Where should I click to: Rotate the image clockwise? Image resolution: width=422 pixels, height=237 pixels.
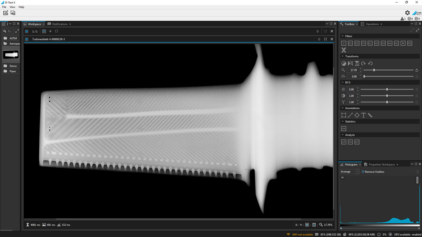click(x=364, y=63)
